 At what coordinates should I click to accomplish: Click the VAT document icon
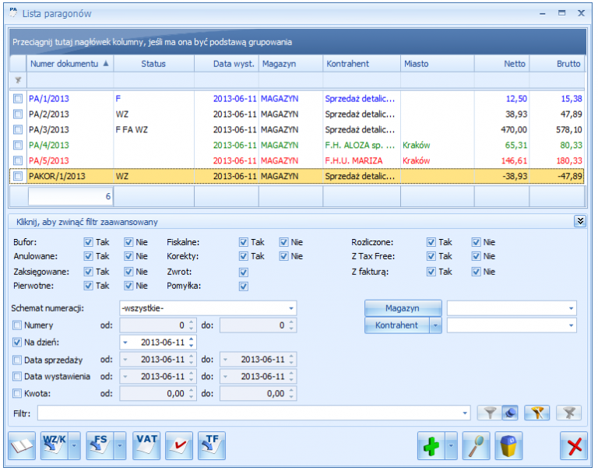tap(146, 445)
